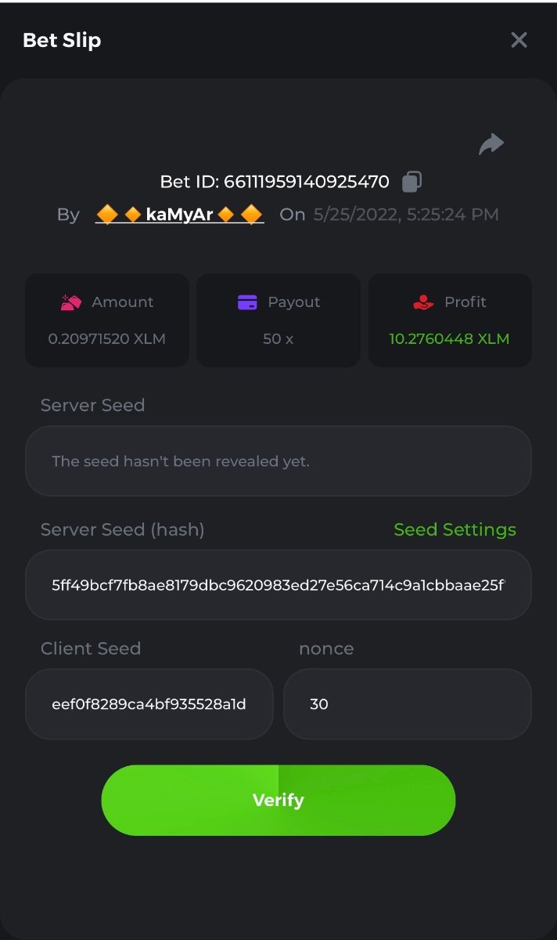The height and width of the screenshot is (940, 557).
Task: Click the unrevealed Server Seed field
Action: coord(278,461)
